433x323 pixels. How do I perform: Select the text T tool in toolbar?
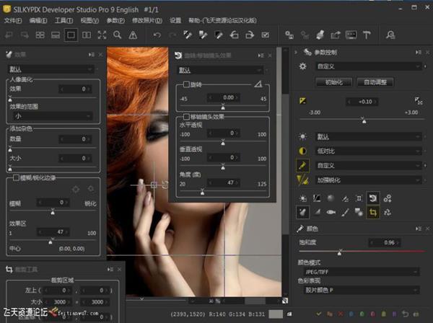tap(367, 35)
